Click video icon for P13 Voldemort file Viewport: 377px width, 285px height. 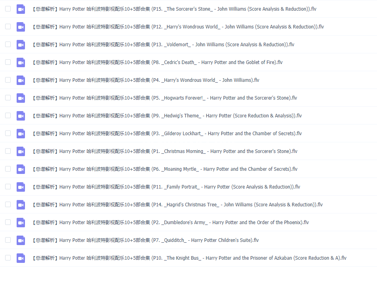[21, 45]
